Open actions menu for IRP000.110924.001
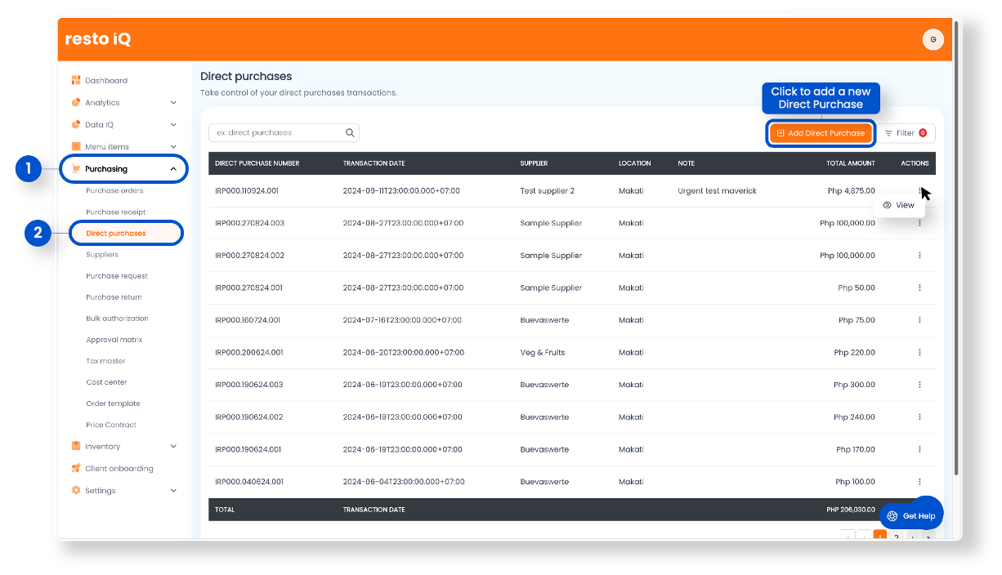Image resolution: width=1002 pixels, height=575 pixels. 919,191
